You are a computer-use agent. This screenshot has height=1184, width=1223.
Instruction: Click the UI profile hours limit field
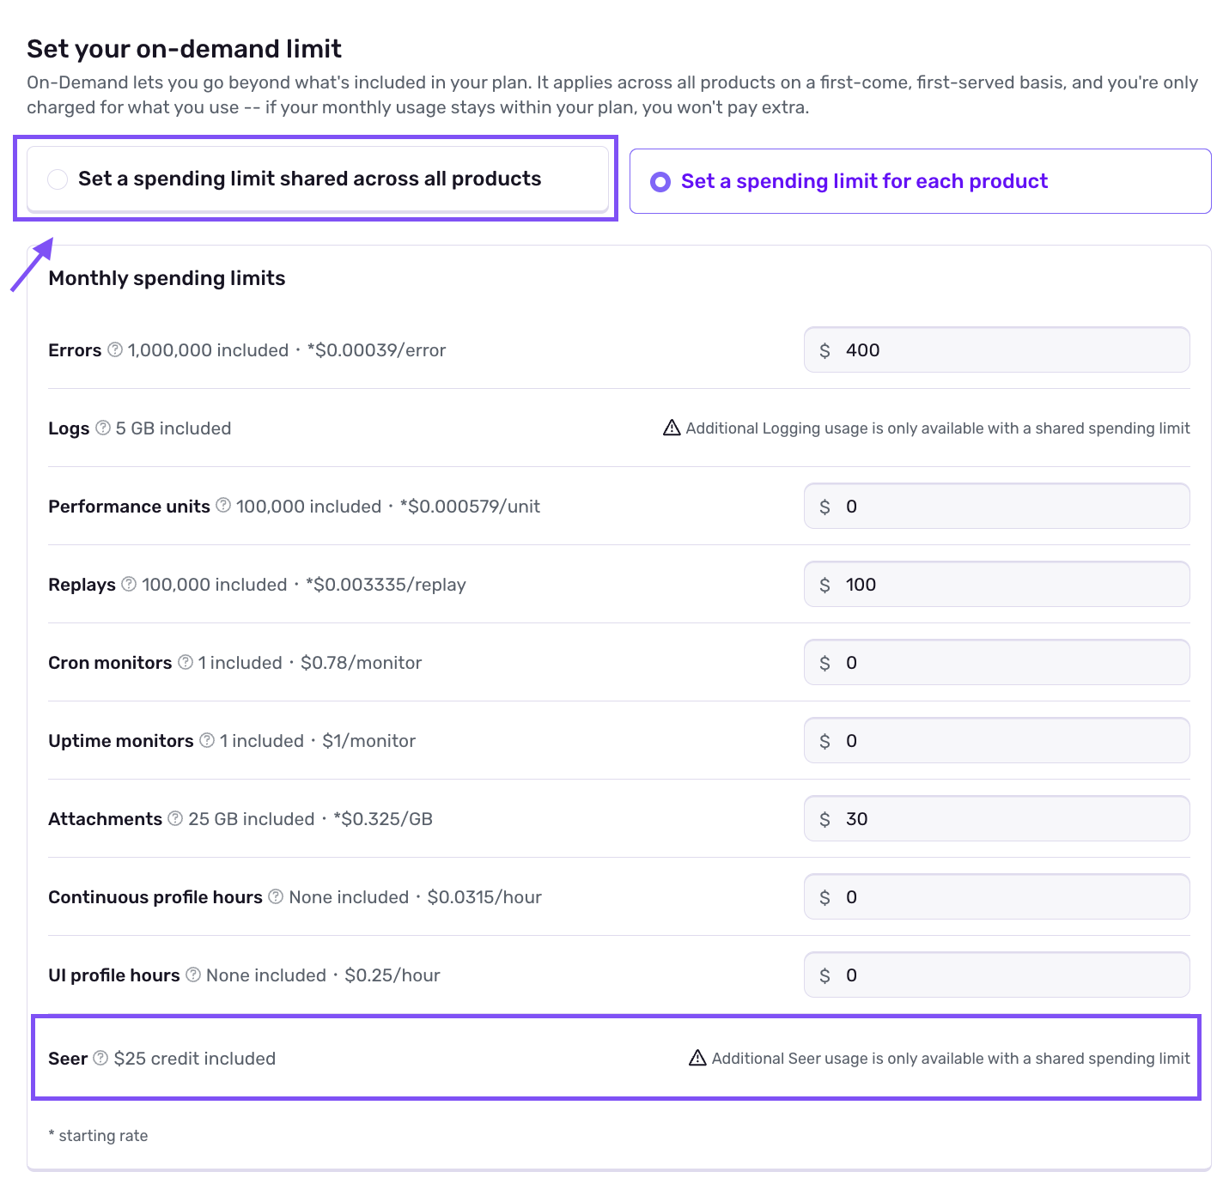pyautogui.click(x=996, y=975)
